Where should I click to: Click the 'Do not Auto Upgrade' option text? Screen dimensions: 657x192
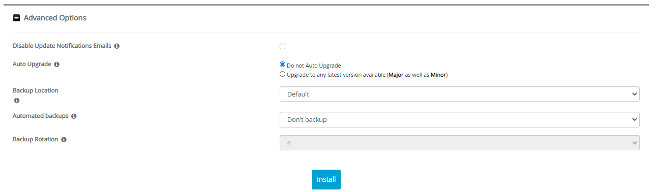tap(314, 66)
